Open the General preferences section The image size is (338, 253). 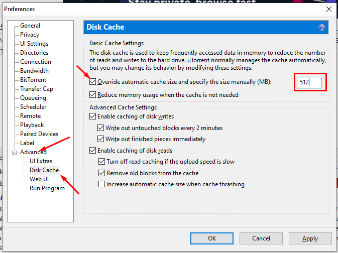click(x=30, y=26)
